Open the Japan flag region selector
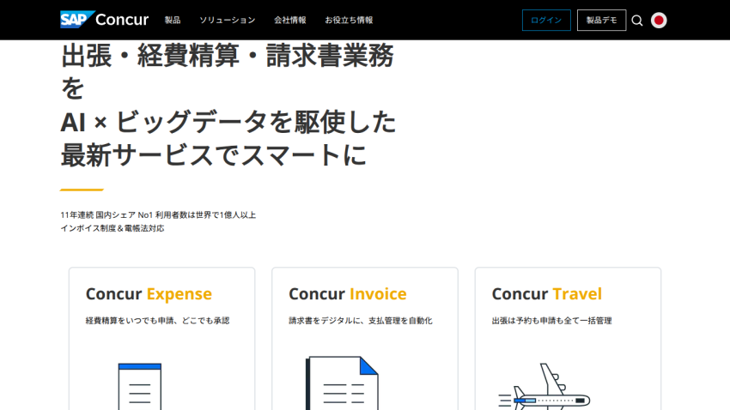The height and width of the screenshot is (410, 730). coord(659,21)
